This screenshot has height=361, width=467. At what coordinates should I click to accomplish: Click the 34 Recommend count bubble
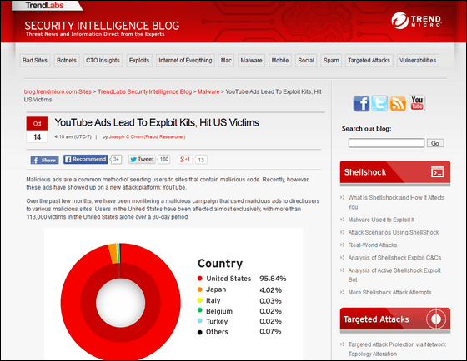pos(116,159)
